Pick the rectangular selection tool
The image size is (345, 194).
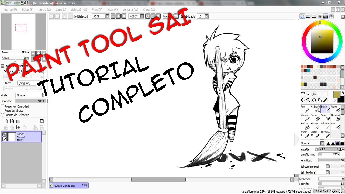point(303,94)
